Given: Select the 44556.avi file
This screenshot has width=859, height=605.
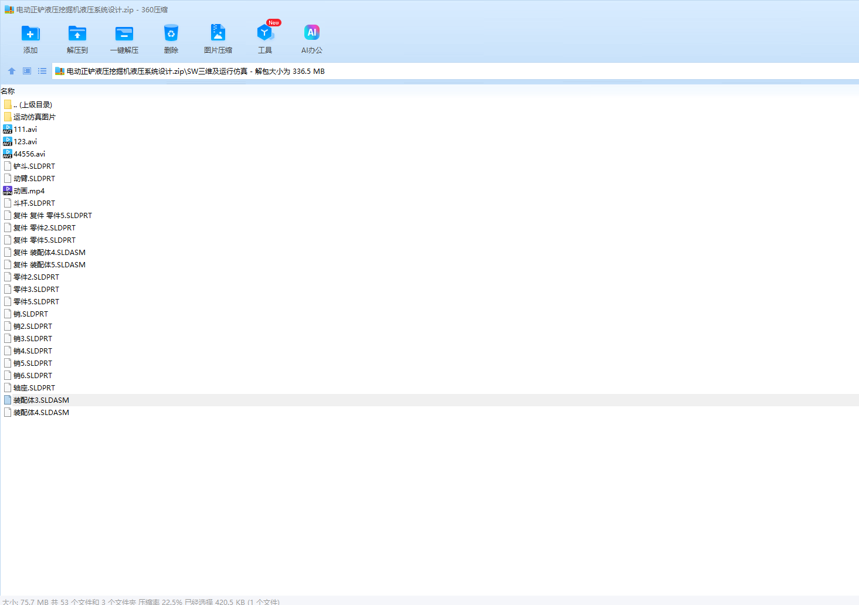Looking at the screenshot, I should click(429, 154).
